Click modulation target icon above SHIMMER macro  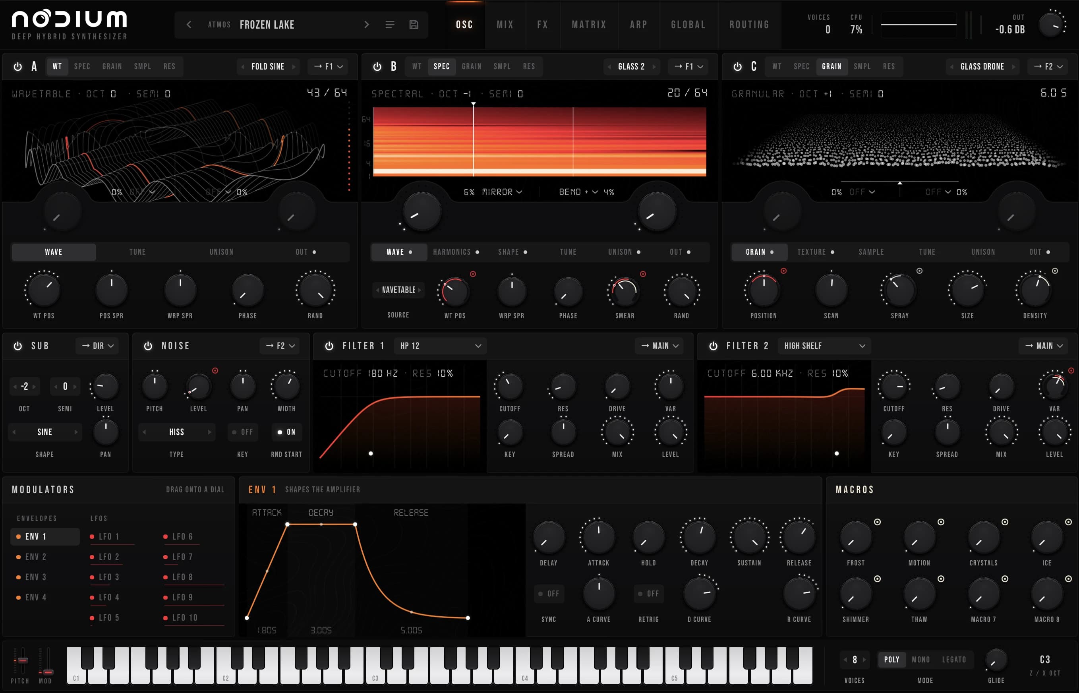(877, 579)
